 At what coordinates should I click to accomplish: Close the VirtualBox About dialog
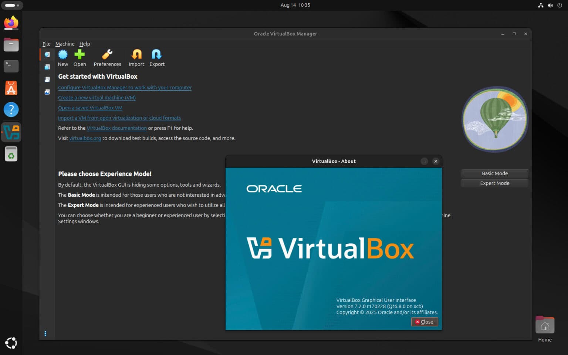pyautogui.click(x=424, y=322)
